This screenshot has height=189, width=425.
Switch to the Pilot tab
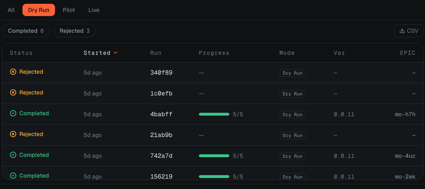69,10
